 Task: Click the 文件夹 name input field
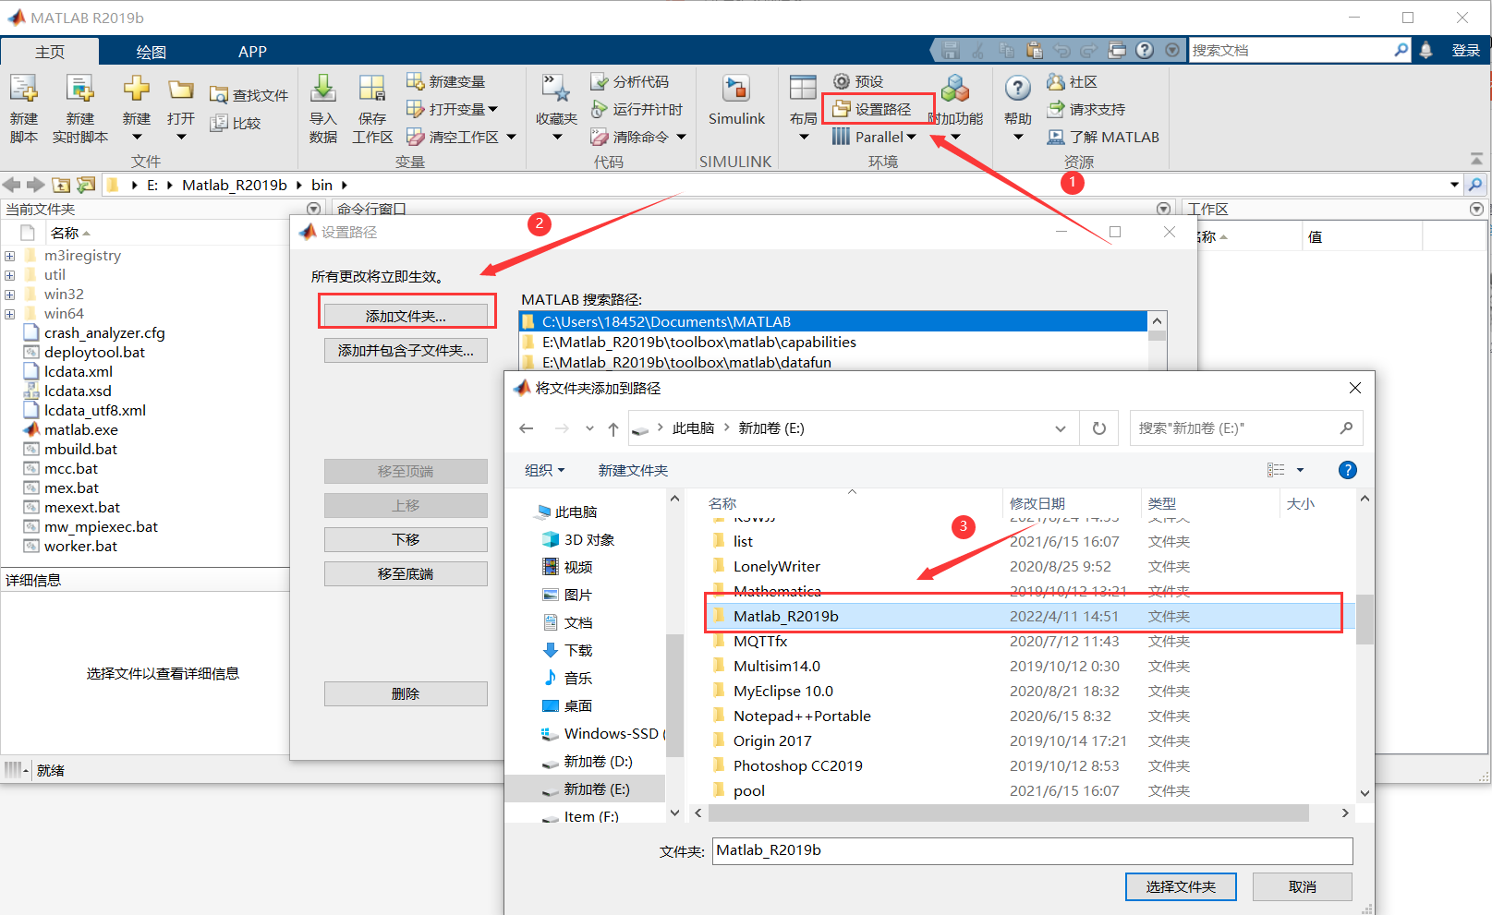[x=1032, y=850]
